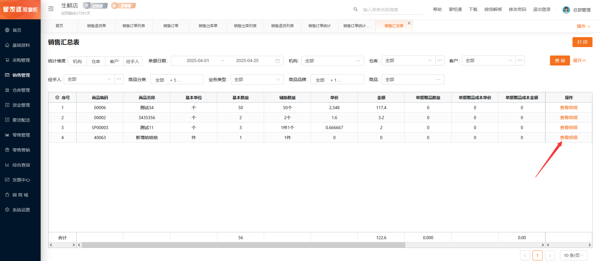
Task: Expand the 业务类型 dropdown
Action: click(x=257, y=80)
